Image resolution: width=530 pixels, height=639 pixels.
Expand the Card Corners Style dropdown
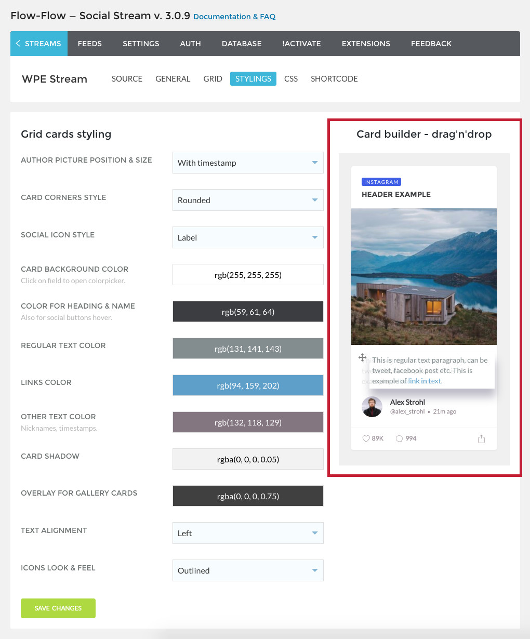[x=248, y=200]
